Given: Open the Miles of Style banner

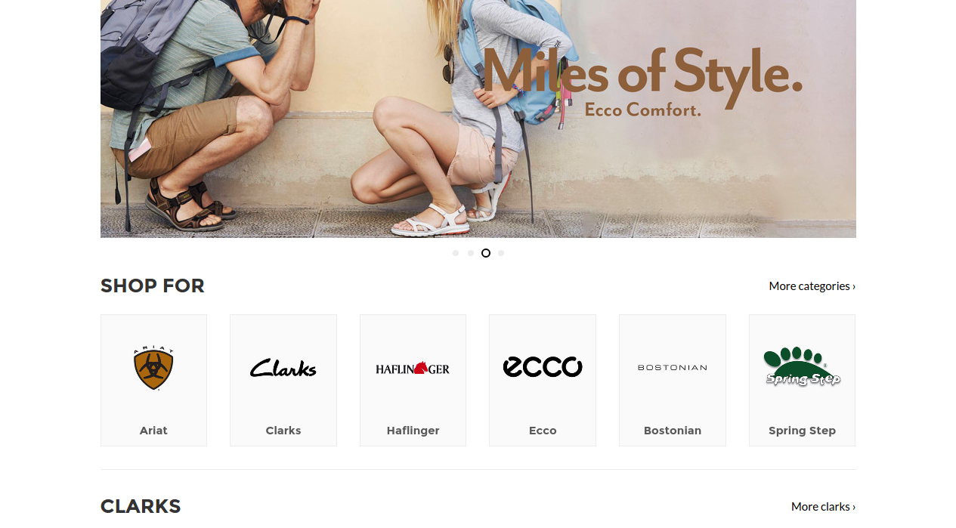Looking at the screenshot, I should (x=478, y=119).
